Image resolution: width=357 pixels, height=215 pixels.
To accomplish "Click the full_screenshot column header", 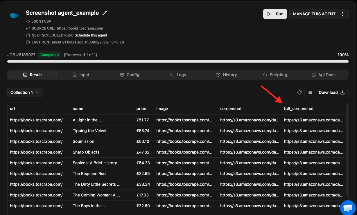I will [299, 109].
